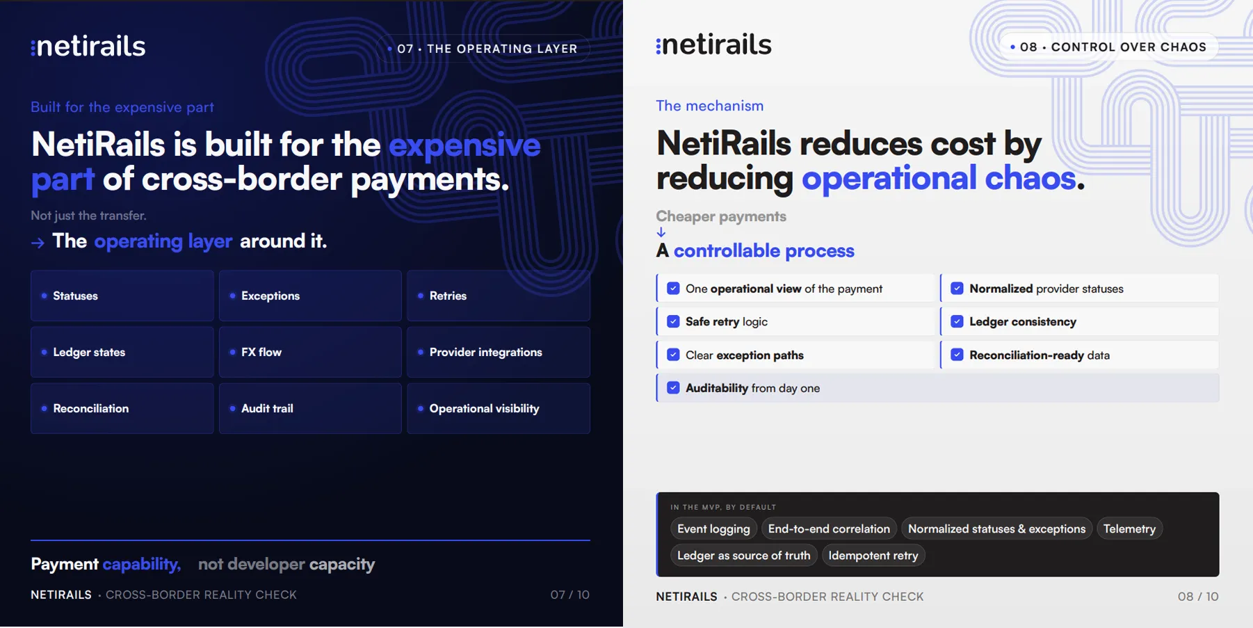Click the 'Cheaper payments' text

click(721, 216)
